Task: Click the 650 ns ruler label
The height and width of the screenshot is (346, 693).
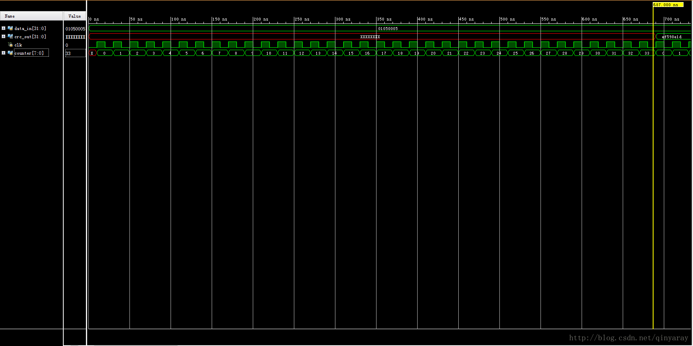Action: pos(631,19)
